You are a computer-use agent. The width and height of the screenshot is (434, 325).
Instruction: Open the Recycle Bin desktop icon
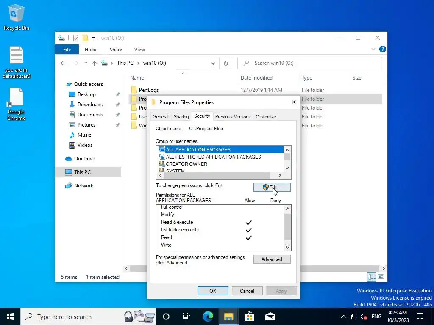pos(17,17)
